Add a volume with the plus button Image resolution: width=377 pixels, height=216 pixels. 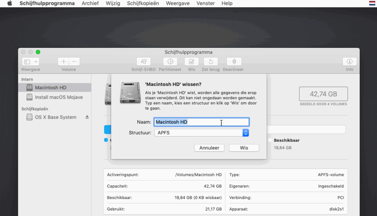(63, 61)
